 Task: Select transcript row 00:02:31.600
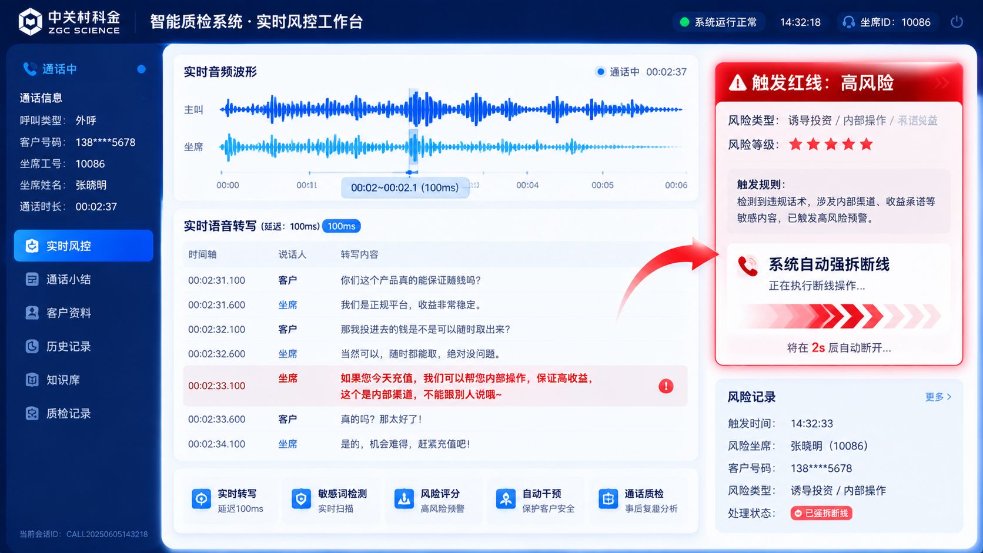[x=435, y=305]
